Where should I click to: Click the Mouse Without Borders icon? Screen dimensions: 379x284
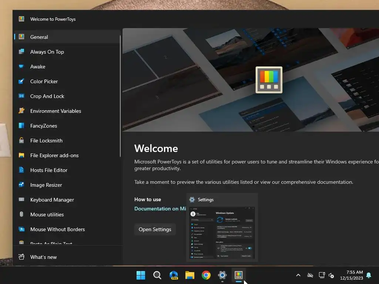(x=21, y=229)
